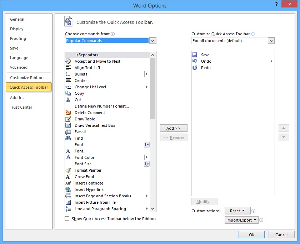Click the move-up arrow beside the right list
The image size is (300, 244).
pyautogui.click(x=284, y=128)
